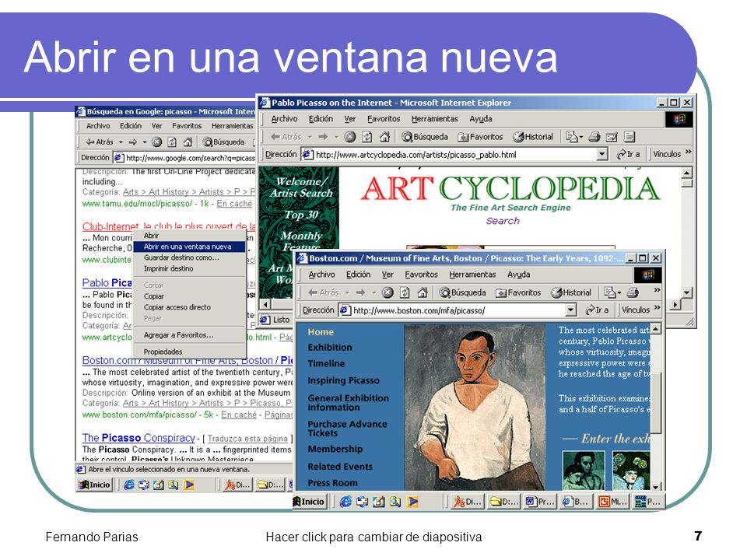Click Stop icon in Boston.com window toolbar
This screenshot has height=560, width=747.
(x=388, y=292)
